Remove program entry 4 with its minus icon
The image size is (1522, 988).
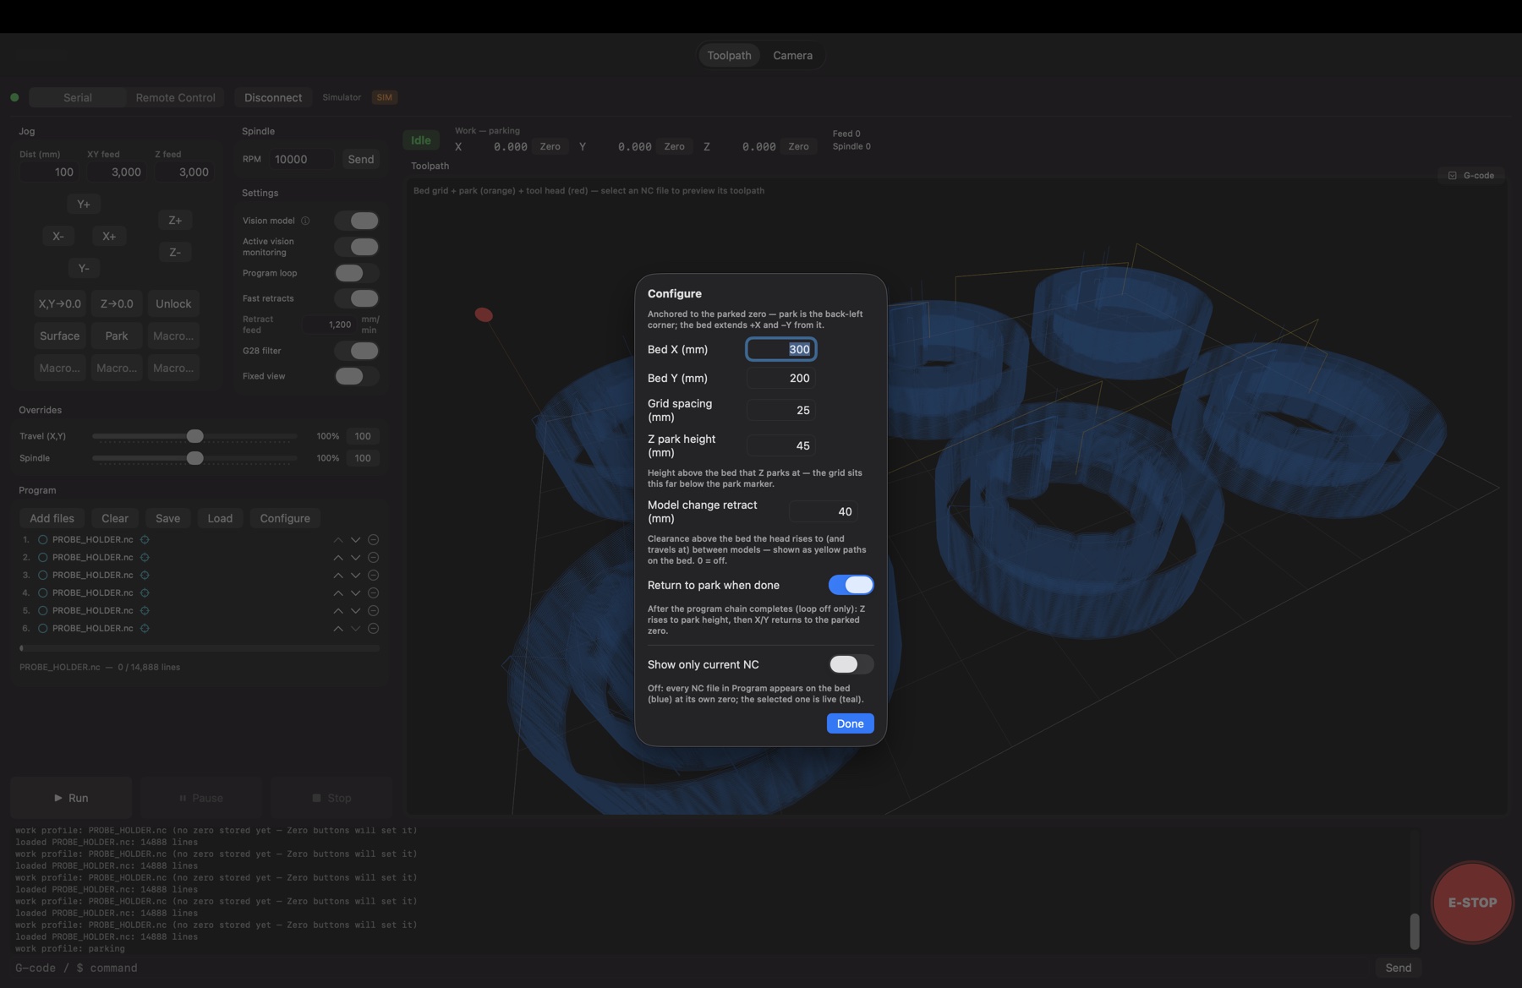373,592
